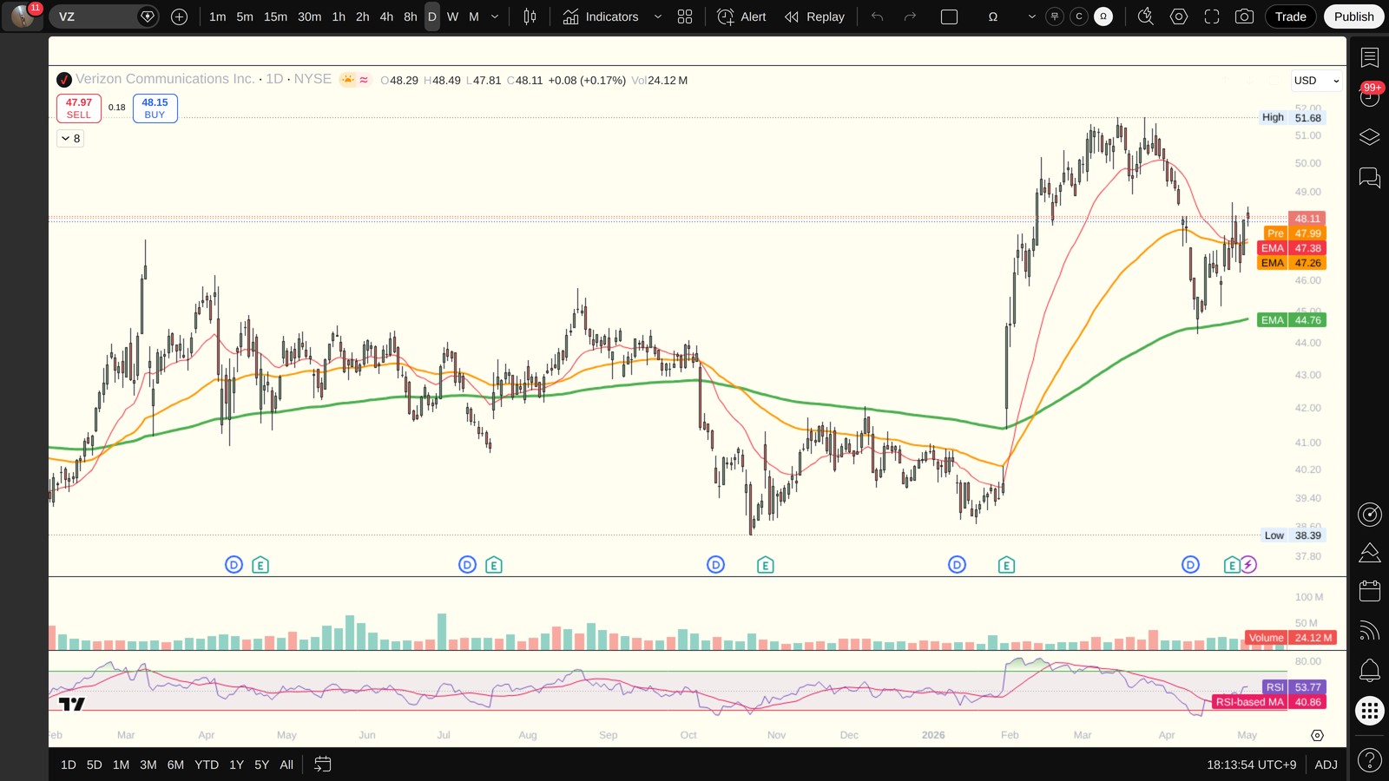Toggle the square layout checkbox in toolbar
1389x781 pixels.
pos(950,16)
